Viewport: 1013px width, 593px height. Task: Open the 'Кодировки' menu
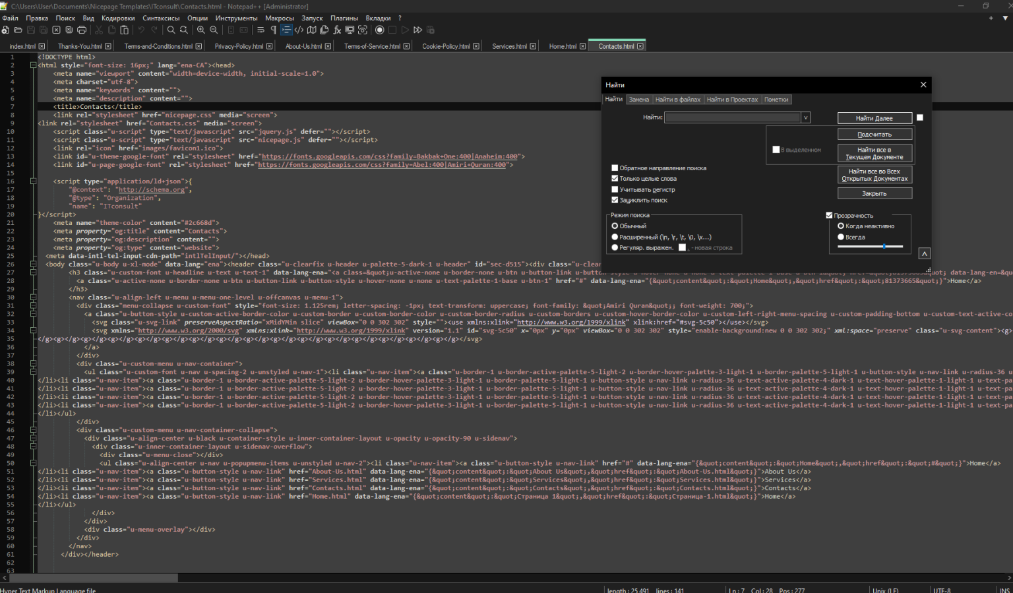point(118,18)
